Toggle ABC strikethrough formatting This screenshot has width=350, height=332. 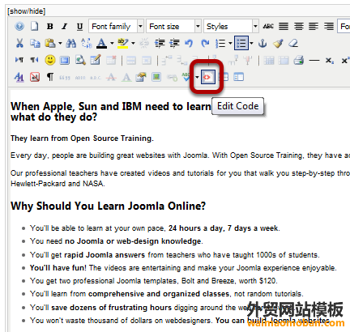268,27
